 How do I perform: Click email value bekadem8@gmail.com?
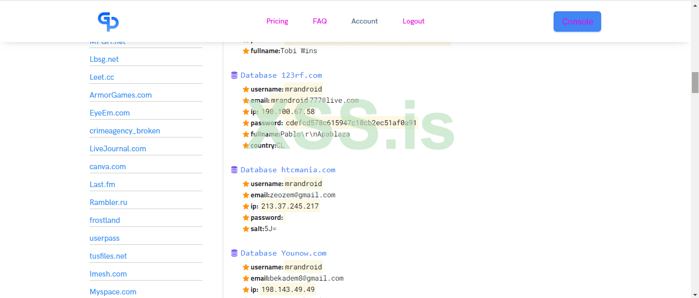click(307, 278)
